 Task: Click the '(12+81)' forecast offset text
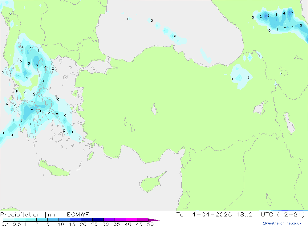pyautogui.click(x=291, y=214)
